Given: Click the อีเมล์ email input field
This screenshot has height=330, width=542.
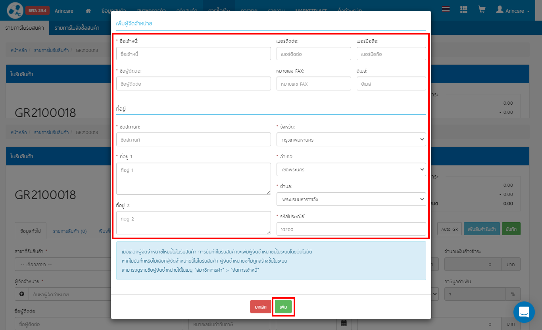Looking at the screenshot, I should click(x=391, y=84).
